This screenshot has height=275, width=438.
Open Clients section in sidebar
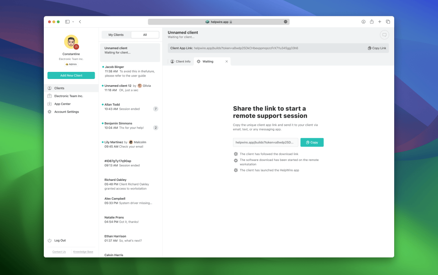click(71, 88)
